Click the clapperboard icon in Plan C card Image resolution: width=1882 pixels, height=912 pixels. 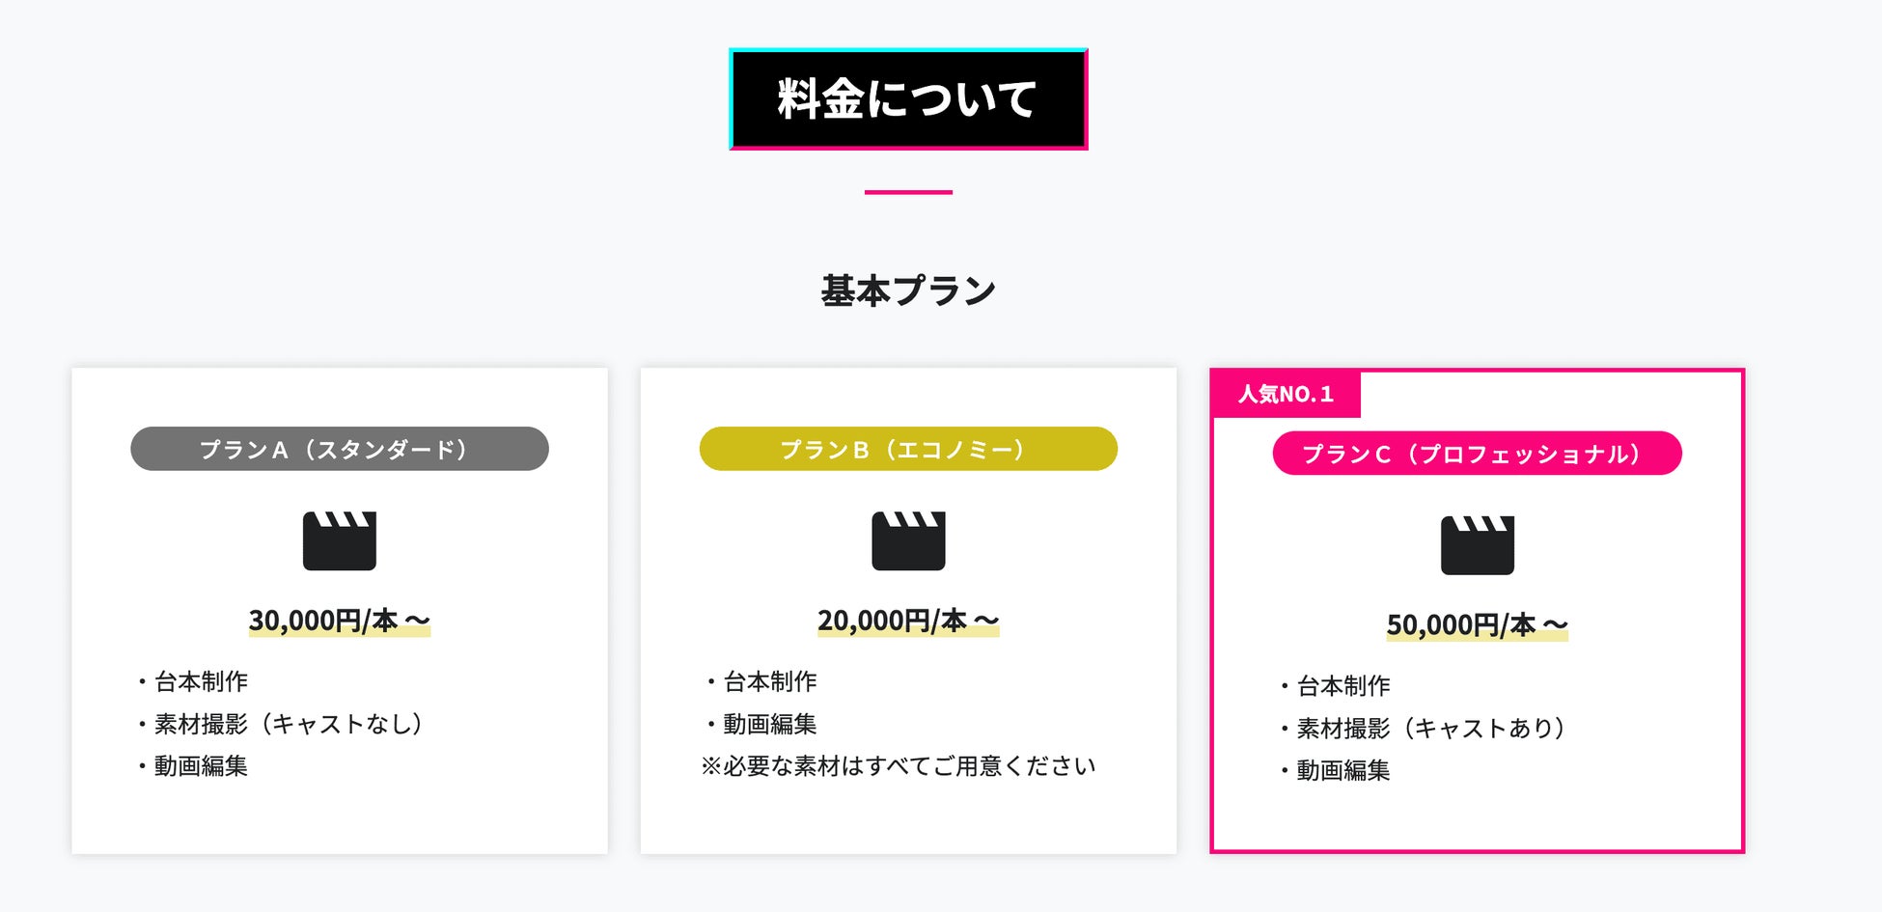click(x=1477, y=545)
